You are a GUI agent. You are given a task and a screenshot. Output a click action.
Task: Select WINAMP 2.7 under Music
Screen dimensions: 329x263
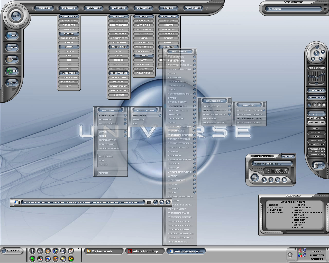coord(144,21)
